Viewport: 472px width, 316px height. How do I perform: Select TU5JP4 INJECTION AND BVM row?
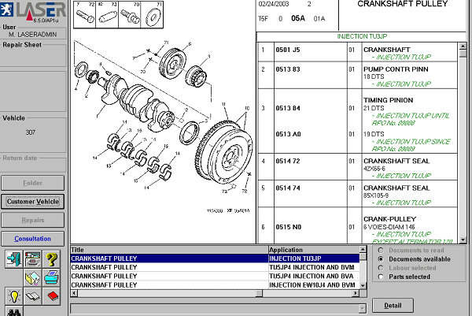[215, 267]
